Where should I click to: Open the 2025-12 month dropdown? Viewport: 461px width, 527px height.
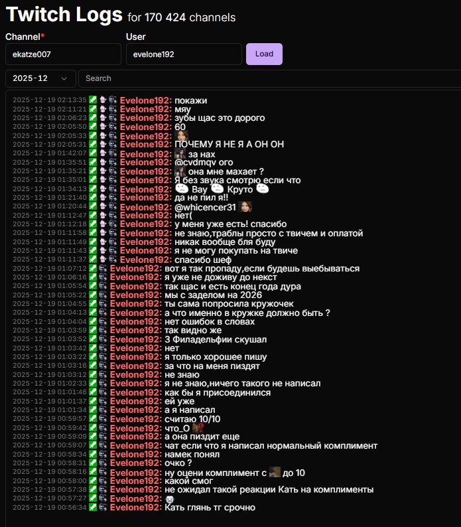click(x=40, y=78)
